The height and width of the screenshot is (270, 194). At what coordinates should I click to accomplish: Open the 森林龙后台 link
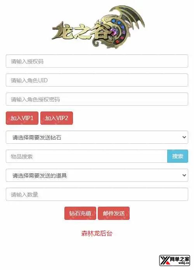[97, 233]
